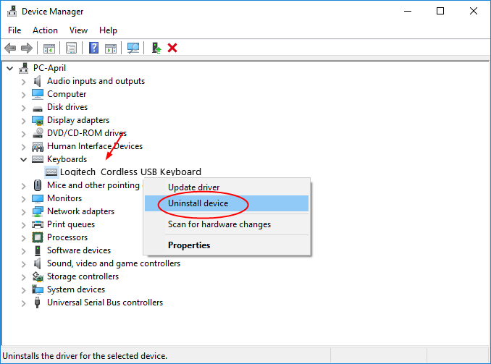The height and width of the screenshot is (364, 491).
Task: Expand the Network adapters category
Action: pos(23,211)
